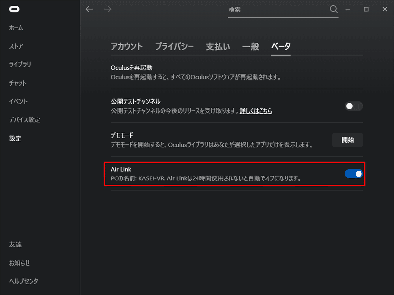Screen dimensions: 394x295
Task: Click the back navigation arrow
Action: tap(89, 9)
